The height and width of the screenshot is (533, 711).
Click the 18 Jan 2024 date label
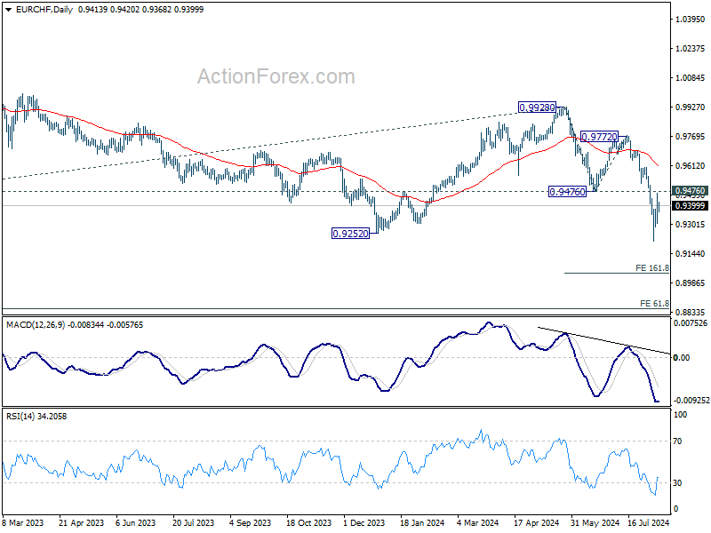[422, 523]
